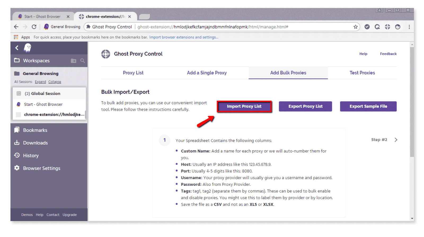Switch to the Test Proxies tab
This screenshot has height=237, width=424.
(362, 73)
